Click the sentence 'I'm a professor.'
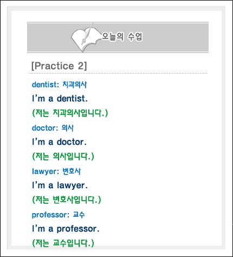Screen dimensions: 233x257 (66, 229)
